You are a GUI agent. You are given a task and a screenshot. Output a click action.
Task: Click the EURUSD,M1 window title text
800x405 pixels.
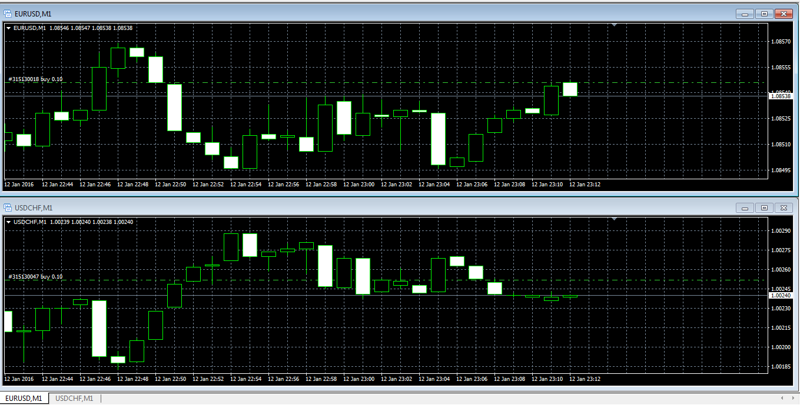click(x=33, y=14)
